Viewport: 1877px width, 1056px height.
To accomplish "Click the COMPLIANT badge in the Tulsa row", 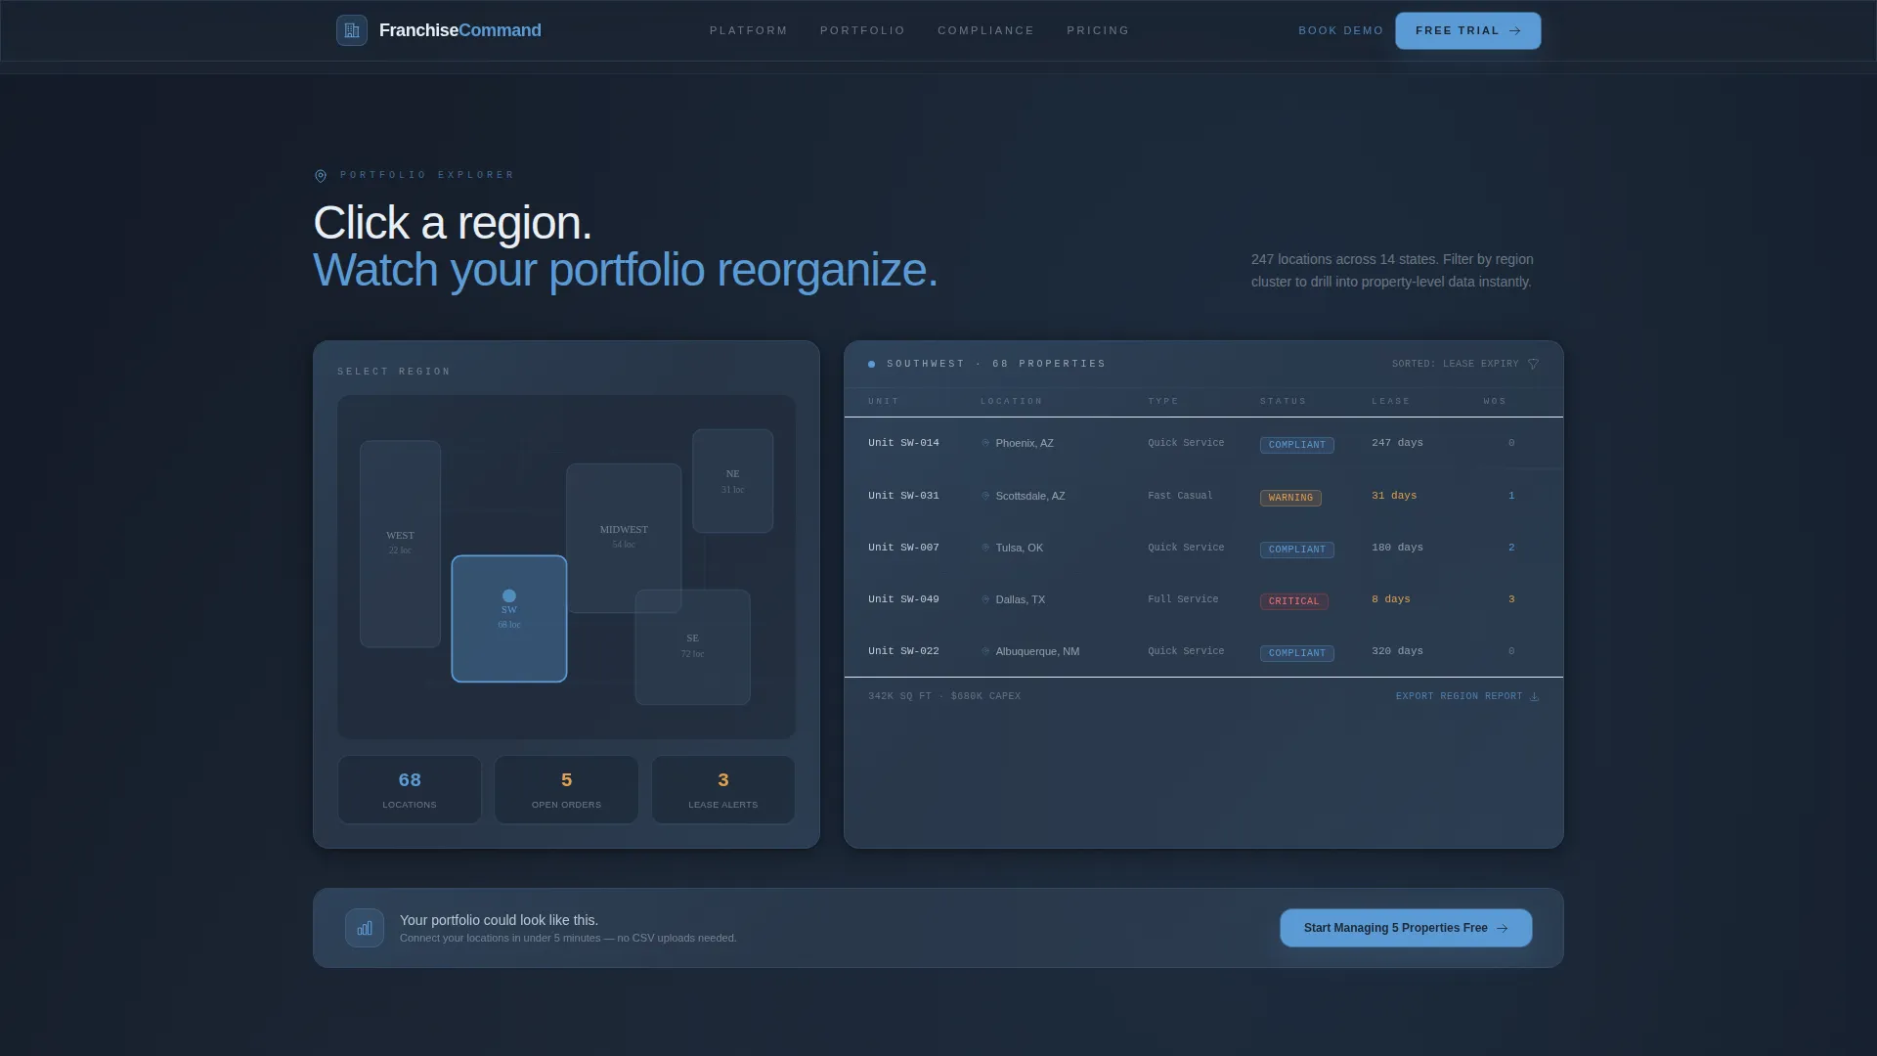I will pyautogui.click(x=1297, y=550).
